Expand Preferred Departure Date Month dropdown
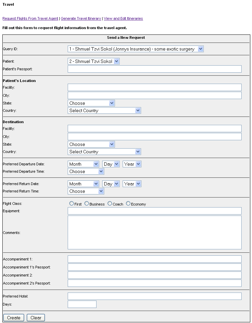The height and width of the screenshot is (323, 252). (x=83, y=164)
